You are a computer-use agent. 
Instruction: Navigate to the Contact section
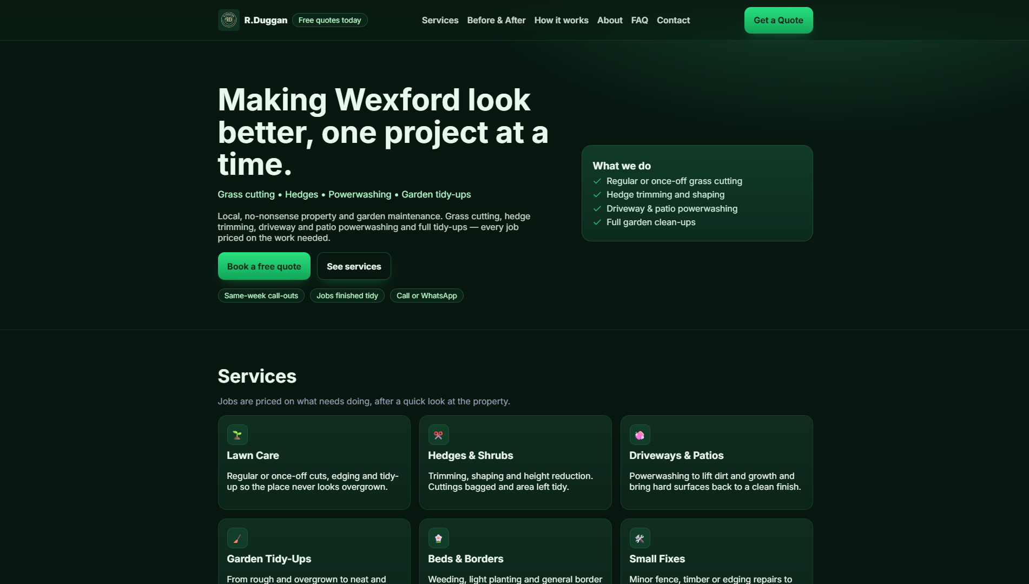(x=673, y=20)
